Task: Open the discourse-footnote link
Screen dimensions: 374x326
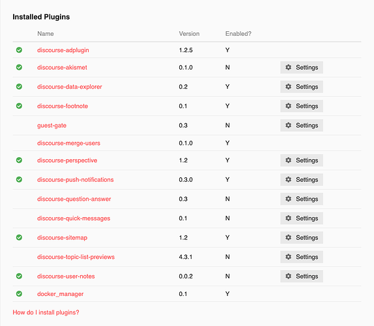Action: coord(63,106)
